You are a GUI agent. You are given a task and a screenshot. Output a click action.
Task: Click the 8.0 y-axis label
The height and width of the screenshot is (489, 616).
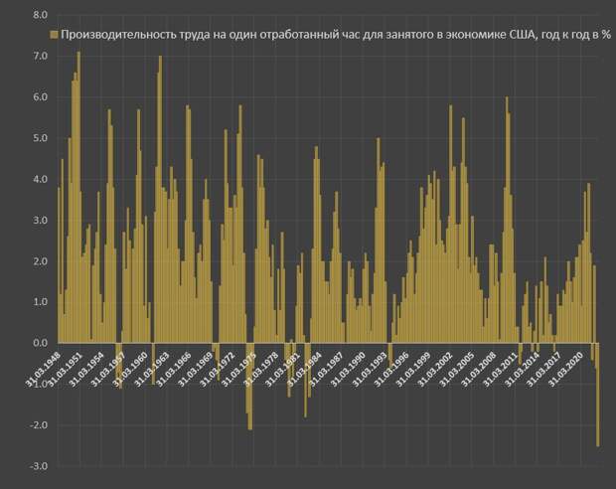pyautogui.click(x=40, y=16)
